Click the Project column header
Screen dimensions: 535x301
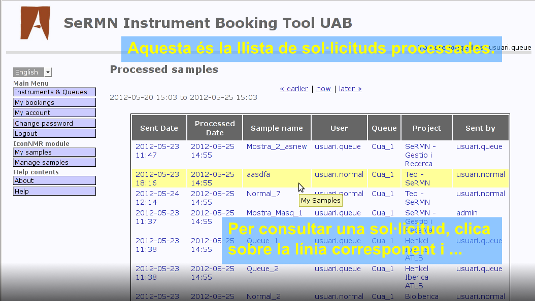tap(426, 128)
